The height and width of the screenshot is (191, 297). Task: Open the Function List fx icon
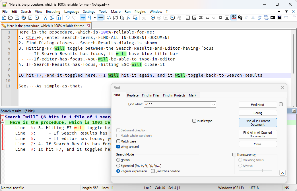click(x=129, y=18)
